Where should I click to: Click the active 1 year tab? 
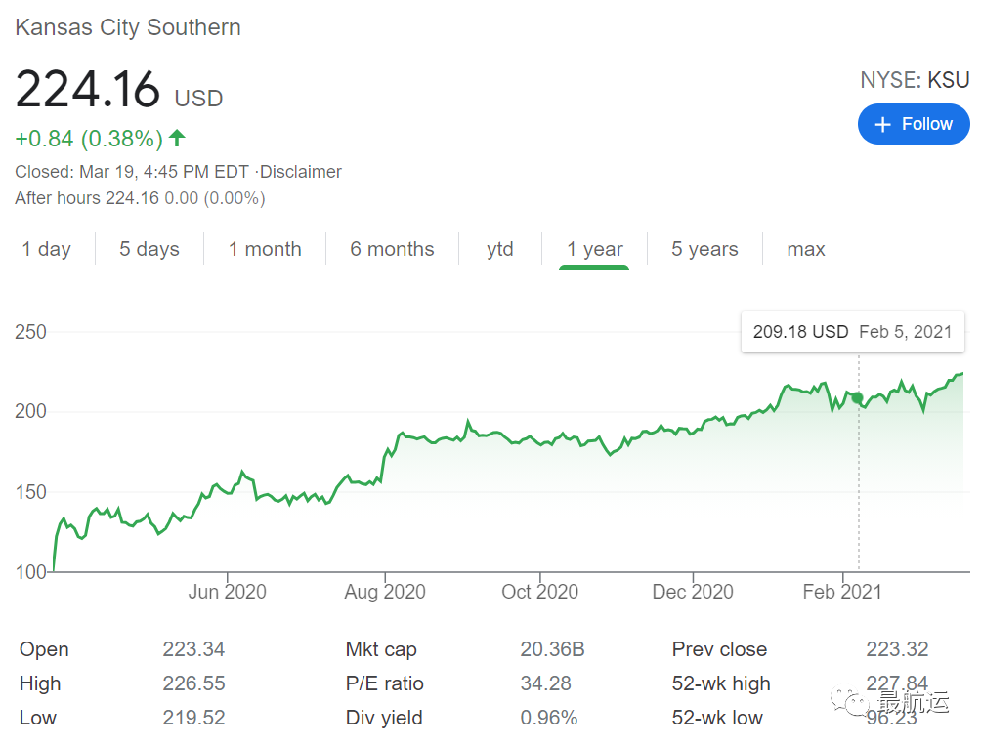click(594, 249)
